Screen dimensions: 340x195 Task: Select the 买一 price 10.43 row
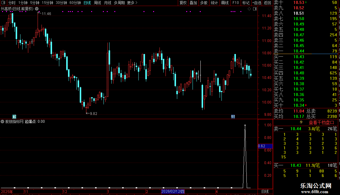305,57
